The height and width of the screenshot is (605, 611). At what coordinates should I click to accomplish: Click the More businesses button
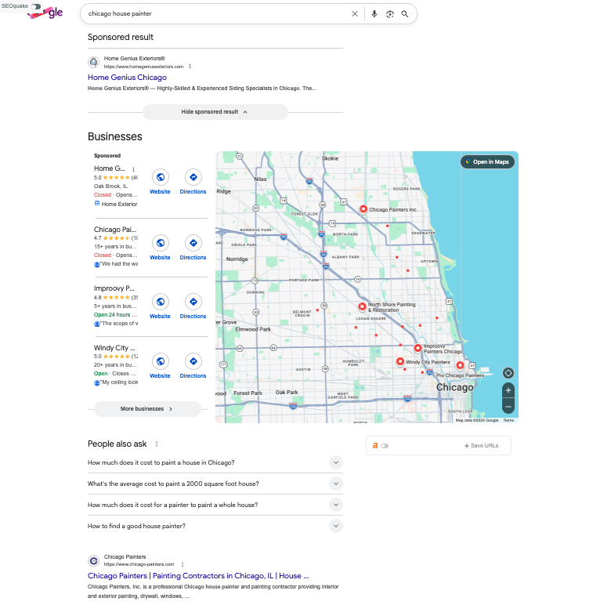[x=147, y=409]
